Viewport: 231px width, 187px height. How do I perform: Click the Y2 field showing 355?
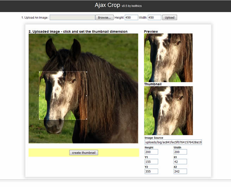pyautogui.click(x=151, y=171)
